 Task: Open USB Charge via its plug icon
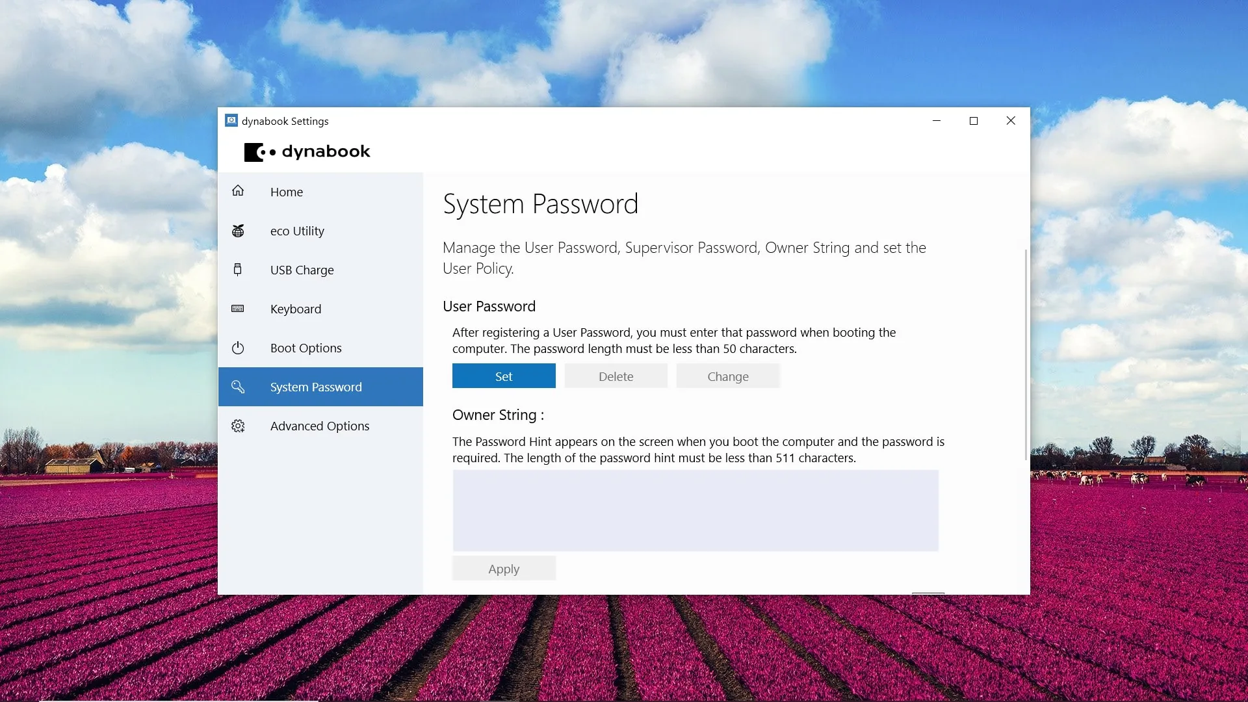click(x=238, y=270)
